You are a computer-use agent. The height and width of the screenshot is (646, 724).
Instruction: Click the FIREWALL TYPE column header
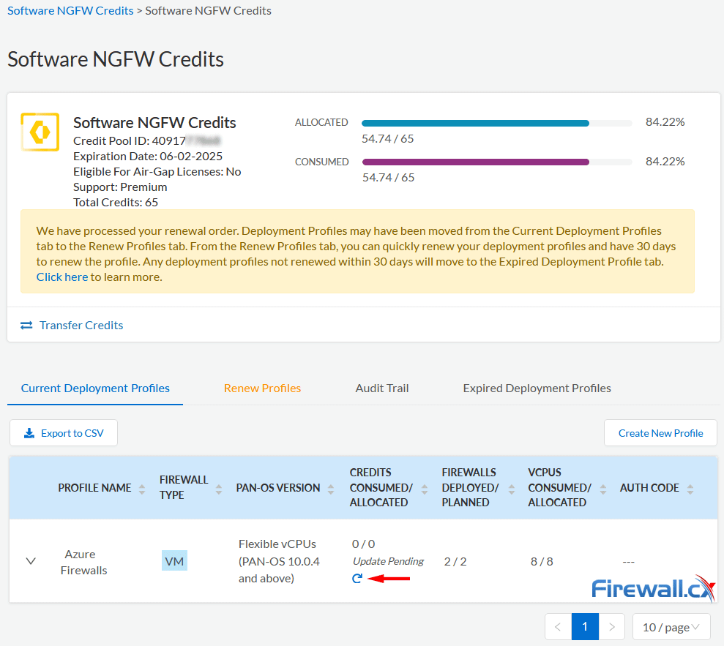pyautogui.click(x=184, y=487)
